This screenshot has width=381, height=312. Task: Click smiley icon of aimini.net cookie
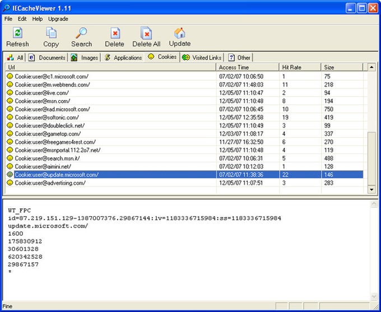pos(10,166)
